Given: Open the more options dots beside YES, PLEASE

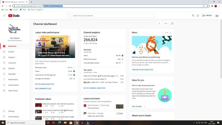Looking at the screenshot, I should (x=145, y=107).
